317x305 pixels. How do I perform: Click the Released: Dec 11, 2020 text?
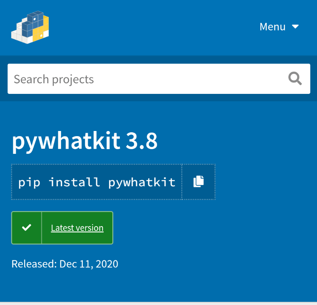[65, 264]
